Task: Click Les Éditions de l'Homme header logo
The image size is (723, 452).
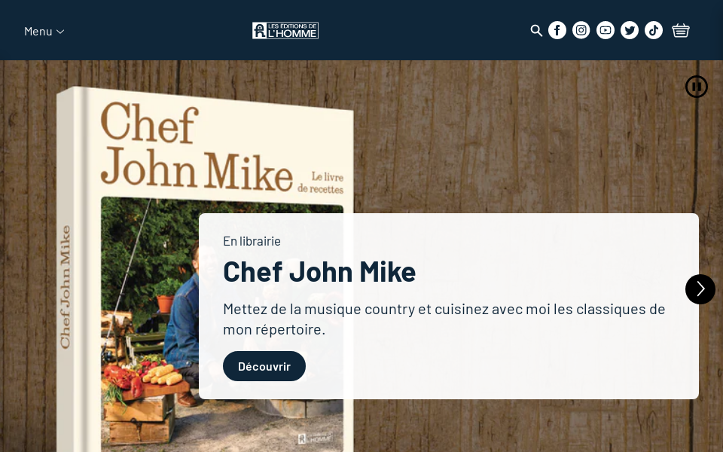Action: (285, 30)
